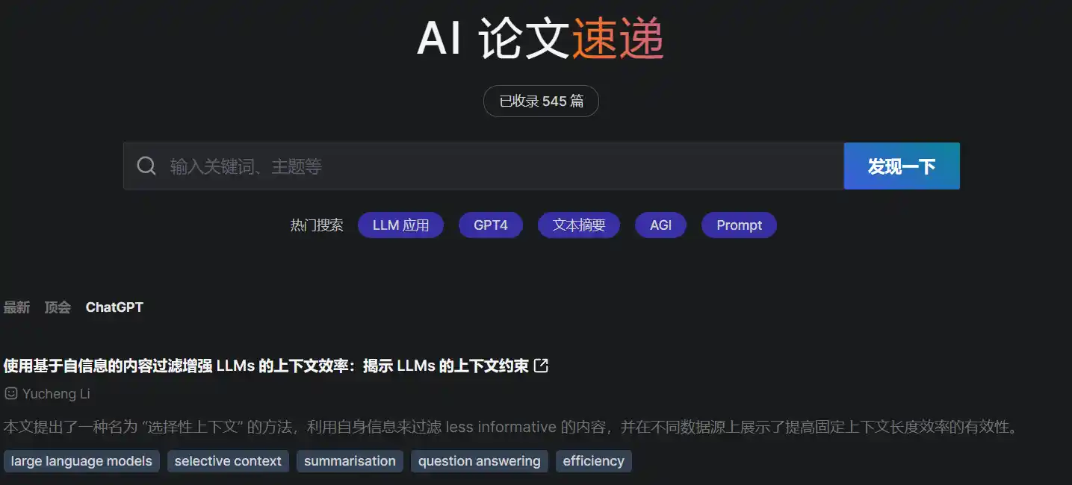Screen dimensions: 1072x485
Task: Click the large language models tag
Action: coord(81,461)
